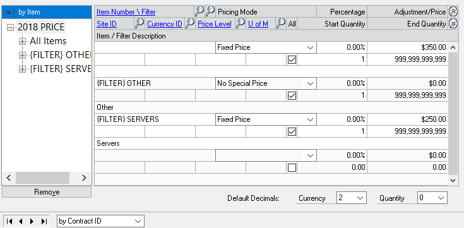Viewport: 464px width, 228px height.
Task: Click the Item Number \ Filter link
Action: tap(126, 12)
